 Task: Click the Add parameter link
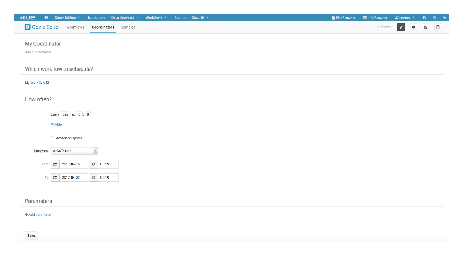point(38,215)
